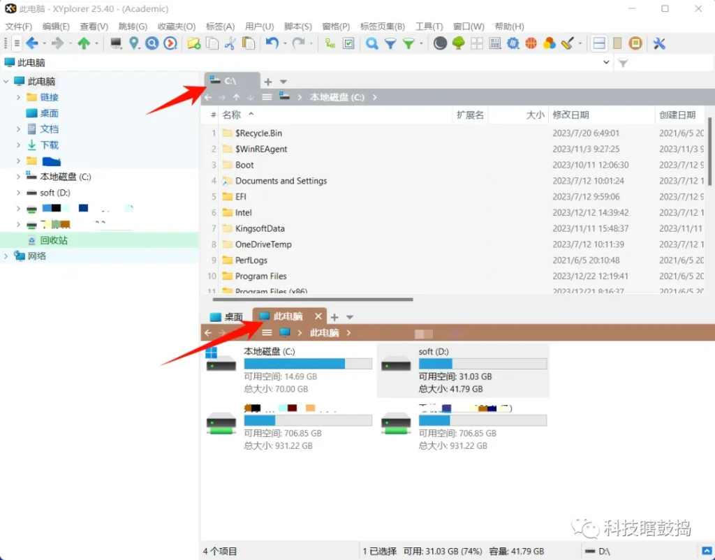Open the new folder icon in toolbar
This screenshot has width=715, height=560.
pyautogui.click(x=194, y=43)
